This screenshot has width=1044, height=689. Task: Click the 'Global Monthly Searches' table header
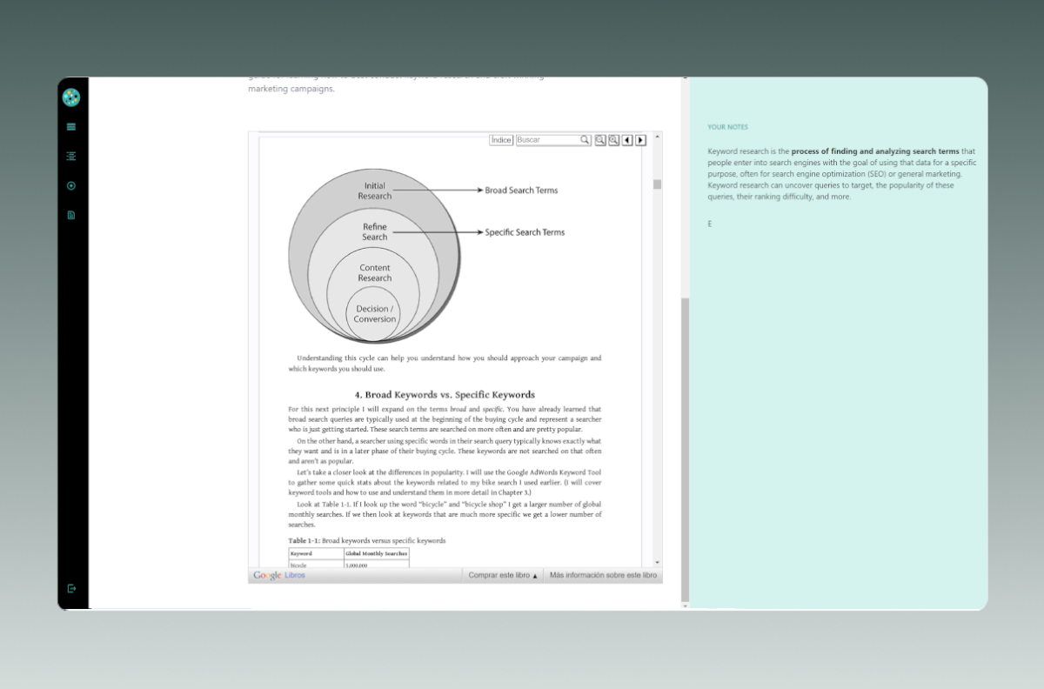(376, 553)
